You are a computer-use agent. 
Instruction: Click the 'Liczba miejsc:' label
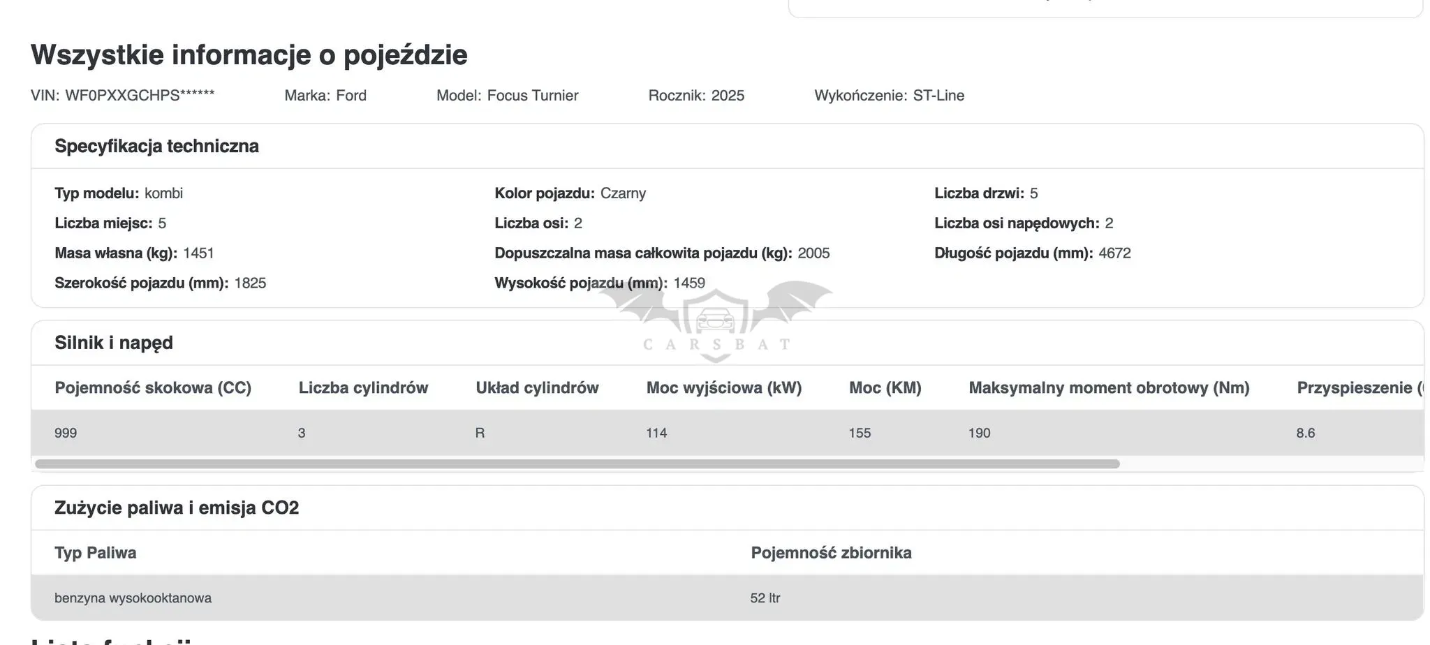(x=103, y=223)
